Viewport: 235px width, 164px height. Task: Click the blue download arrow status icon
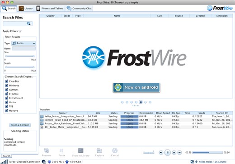[x=49, y=162]
